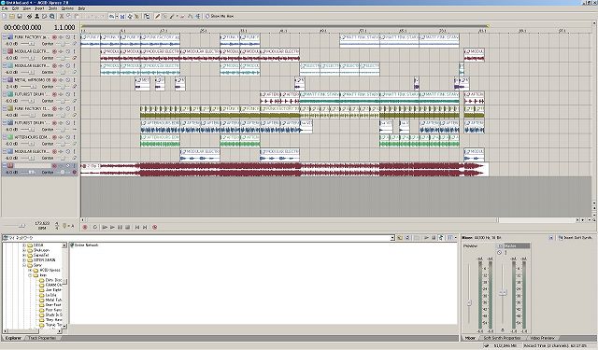Switch to Track Properties tab
This screenshot has width=598, height=350.
(x=42, y=338)
